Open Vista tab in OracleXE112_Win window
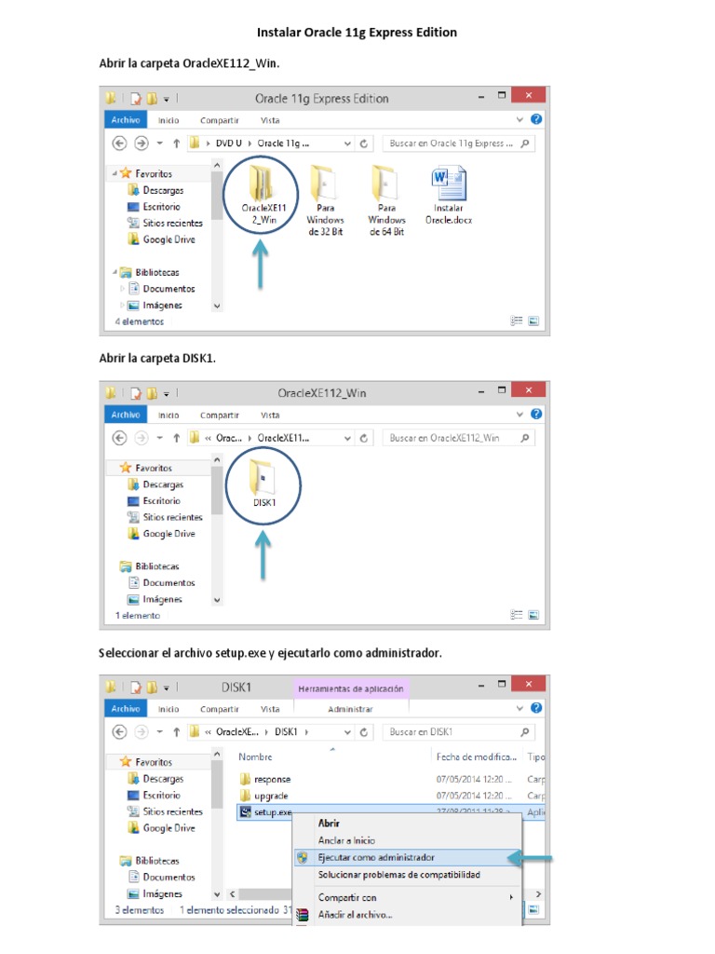 click(x=270, y=415)
